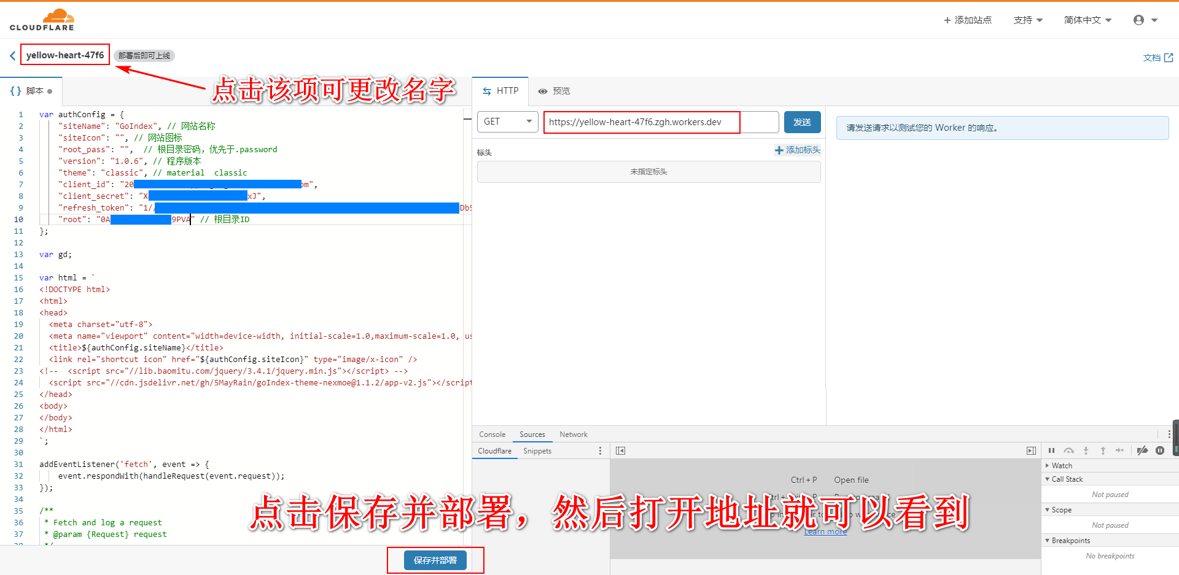Click the addEventListener code line
1179x575 pixels.
[x=124, y=464]
